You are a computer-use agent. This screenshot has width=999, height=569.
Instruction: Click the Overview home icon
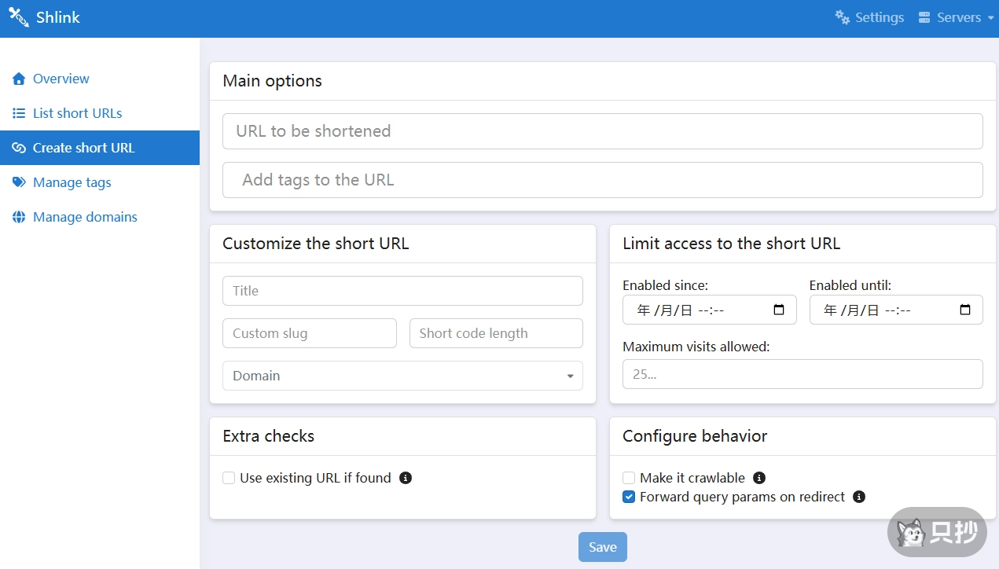click(x=19, y=79)
